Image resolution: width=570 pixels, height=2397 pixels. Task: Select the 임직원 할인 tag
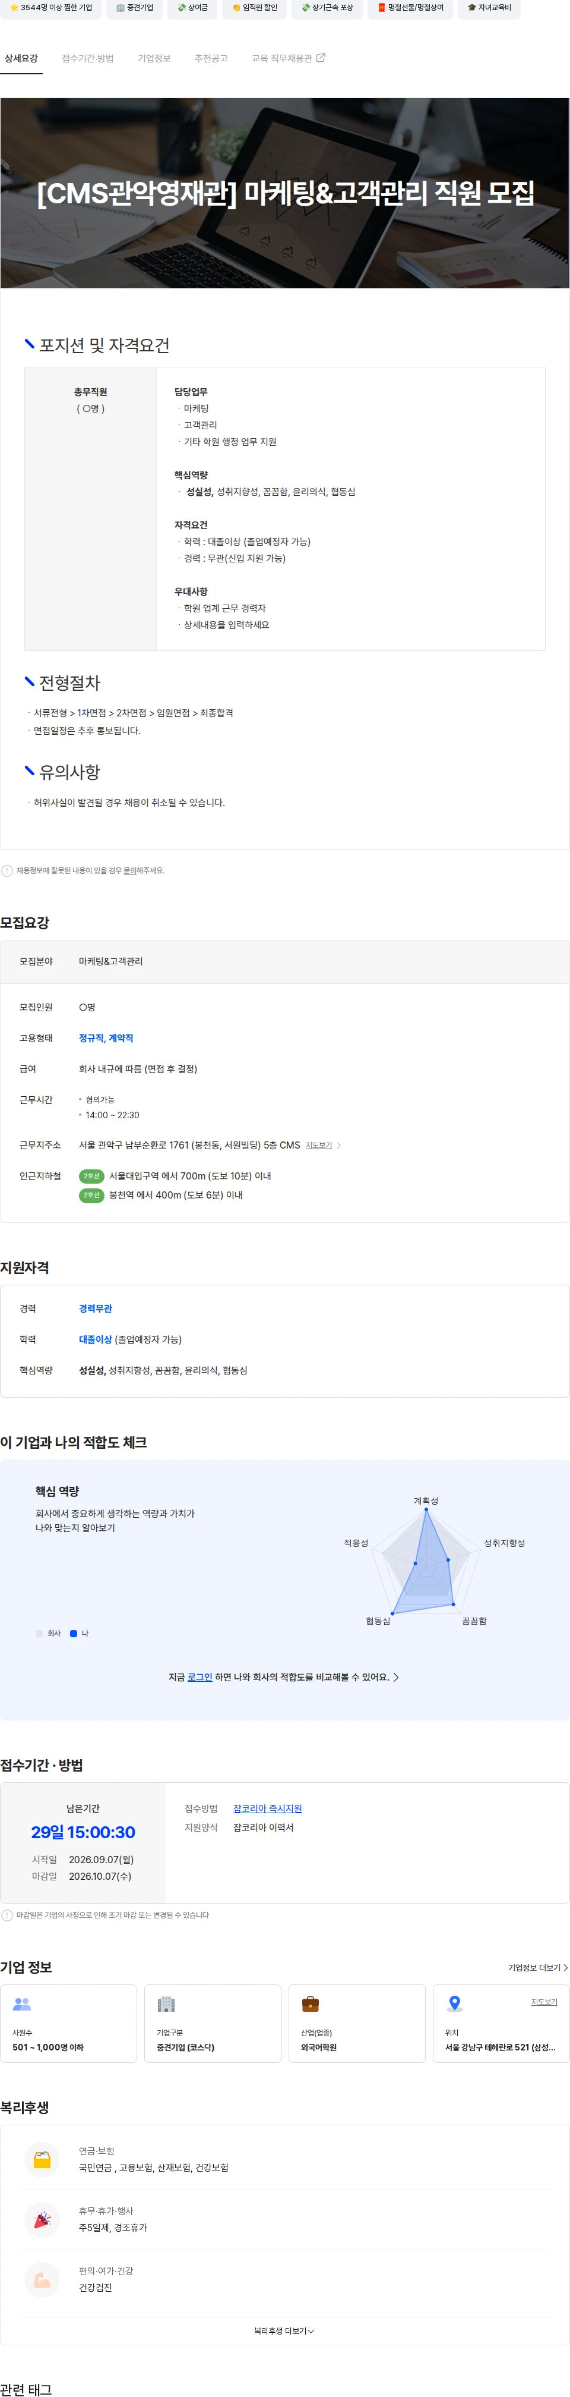pyautogui.click(x=255, y=8)
